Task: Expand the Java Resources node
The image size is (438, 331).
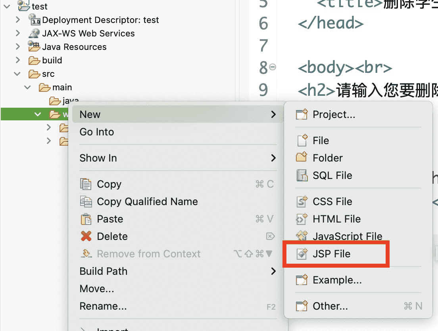Action: 17,47
